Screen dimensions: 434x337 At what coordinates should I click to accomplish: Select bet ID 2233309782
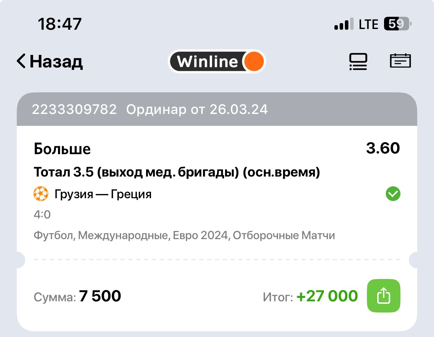[x=74, y=109]
